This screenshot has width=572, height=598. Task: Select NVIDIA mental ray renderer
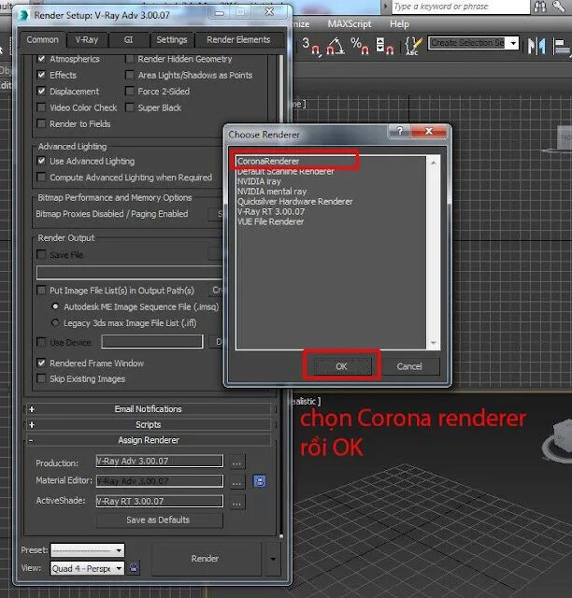point(272,192)
